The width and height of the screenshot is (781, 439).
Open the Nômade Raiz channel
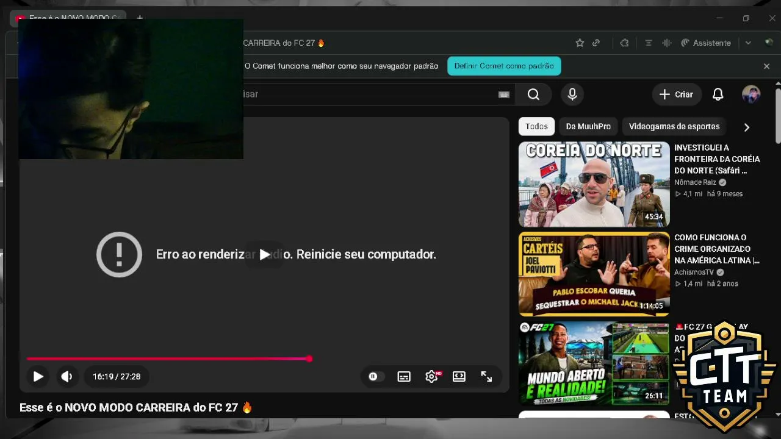[695, 182]
